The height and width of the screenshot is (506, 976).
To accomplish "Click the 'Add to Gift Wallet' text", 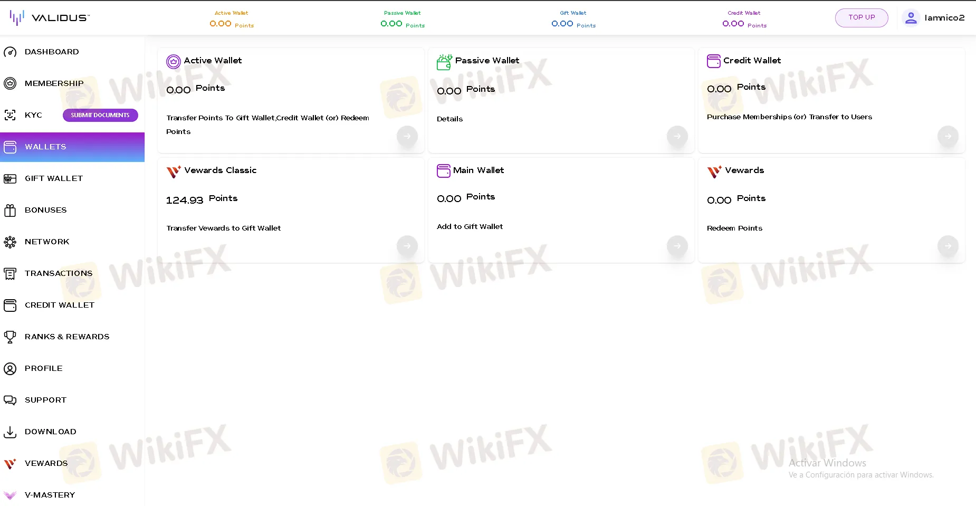I will pos(470,226).
